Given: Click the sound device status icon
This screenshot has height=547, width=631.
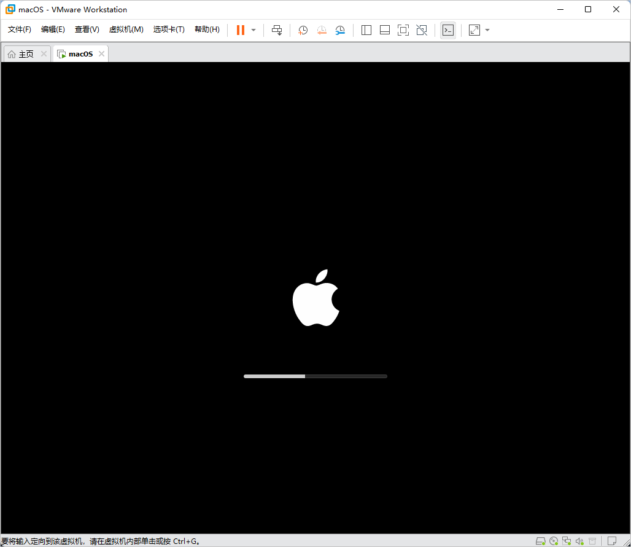Looking at the screenshot, I should click(x=579, y=541).
